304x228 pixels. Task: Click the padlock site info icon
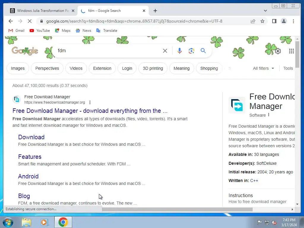(41, 21)
